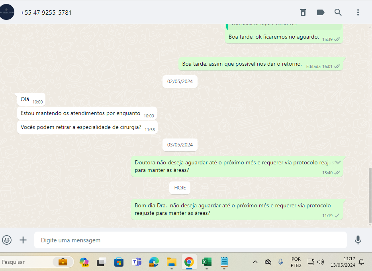Screen dimensions: 372x271
Task: Open the emoji picker
Action: point(7,240)
